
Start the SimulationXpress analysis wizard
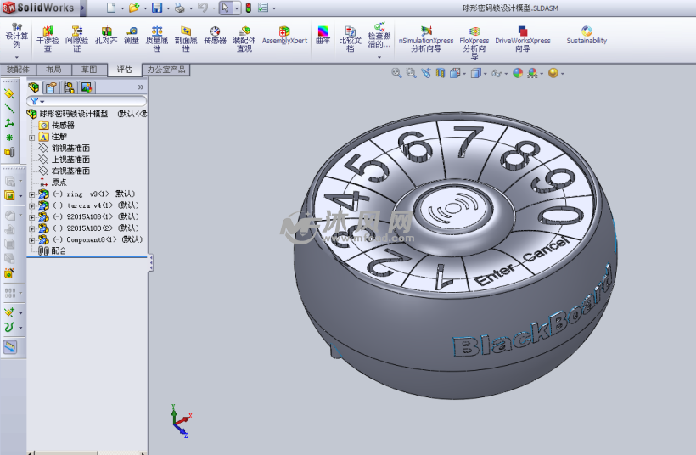[426, 39]
